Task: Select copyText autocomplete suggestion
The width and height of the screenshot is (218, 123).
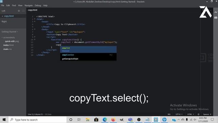Action: click(88, 49)
